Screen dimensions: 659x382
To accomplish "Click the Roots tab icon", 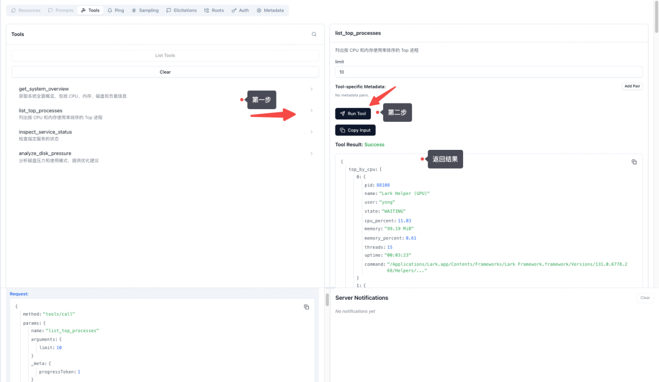I will tap(207, 10).
